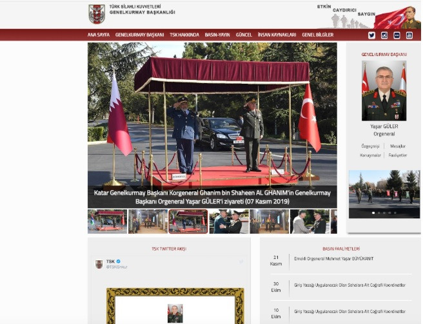423x324 pixels.
Task: Select third dot of sidebar slider
Action: [x=384, y=213]
